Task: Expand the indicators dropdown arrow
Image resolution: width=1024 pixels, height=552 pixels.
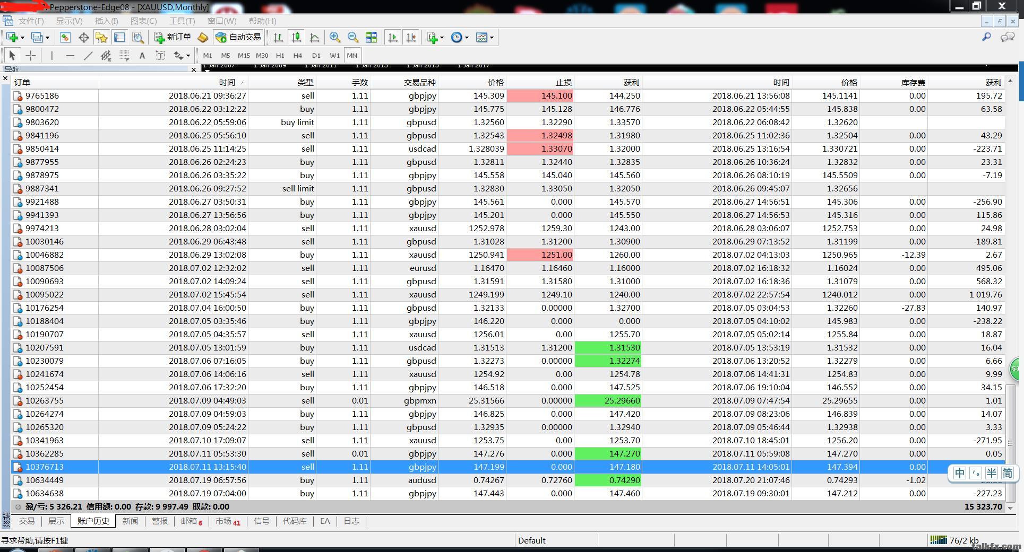Action: 442,38
